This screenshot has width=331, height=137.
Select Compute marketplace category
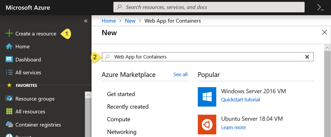coord(118,119)
